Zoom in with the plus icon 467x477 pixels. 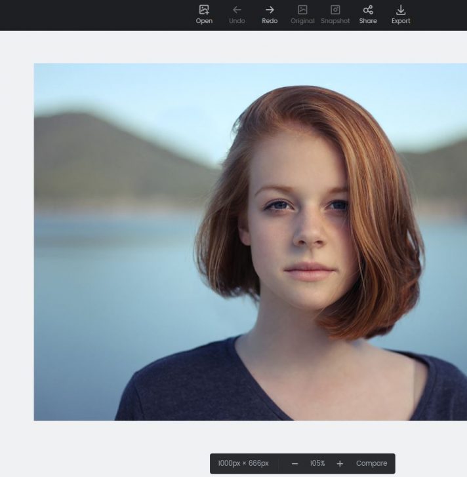coord(340,463)
